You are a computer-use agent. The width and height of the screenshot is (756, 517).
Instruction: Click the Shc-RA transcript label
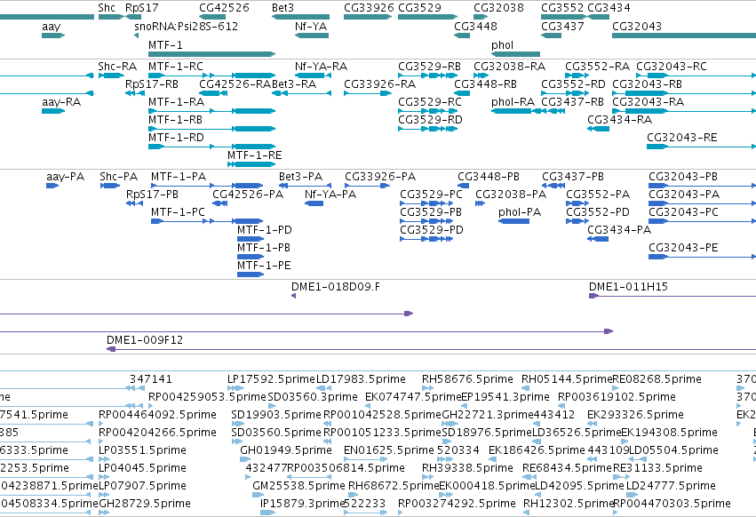(x=117, y=66)
